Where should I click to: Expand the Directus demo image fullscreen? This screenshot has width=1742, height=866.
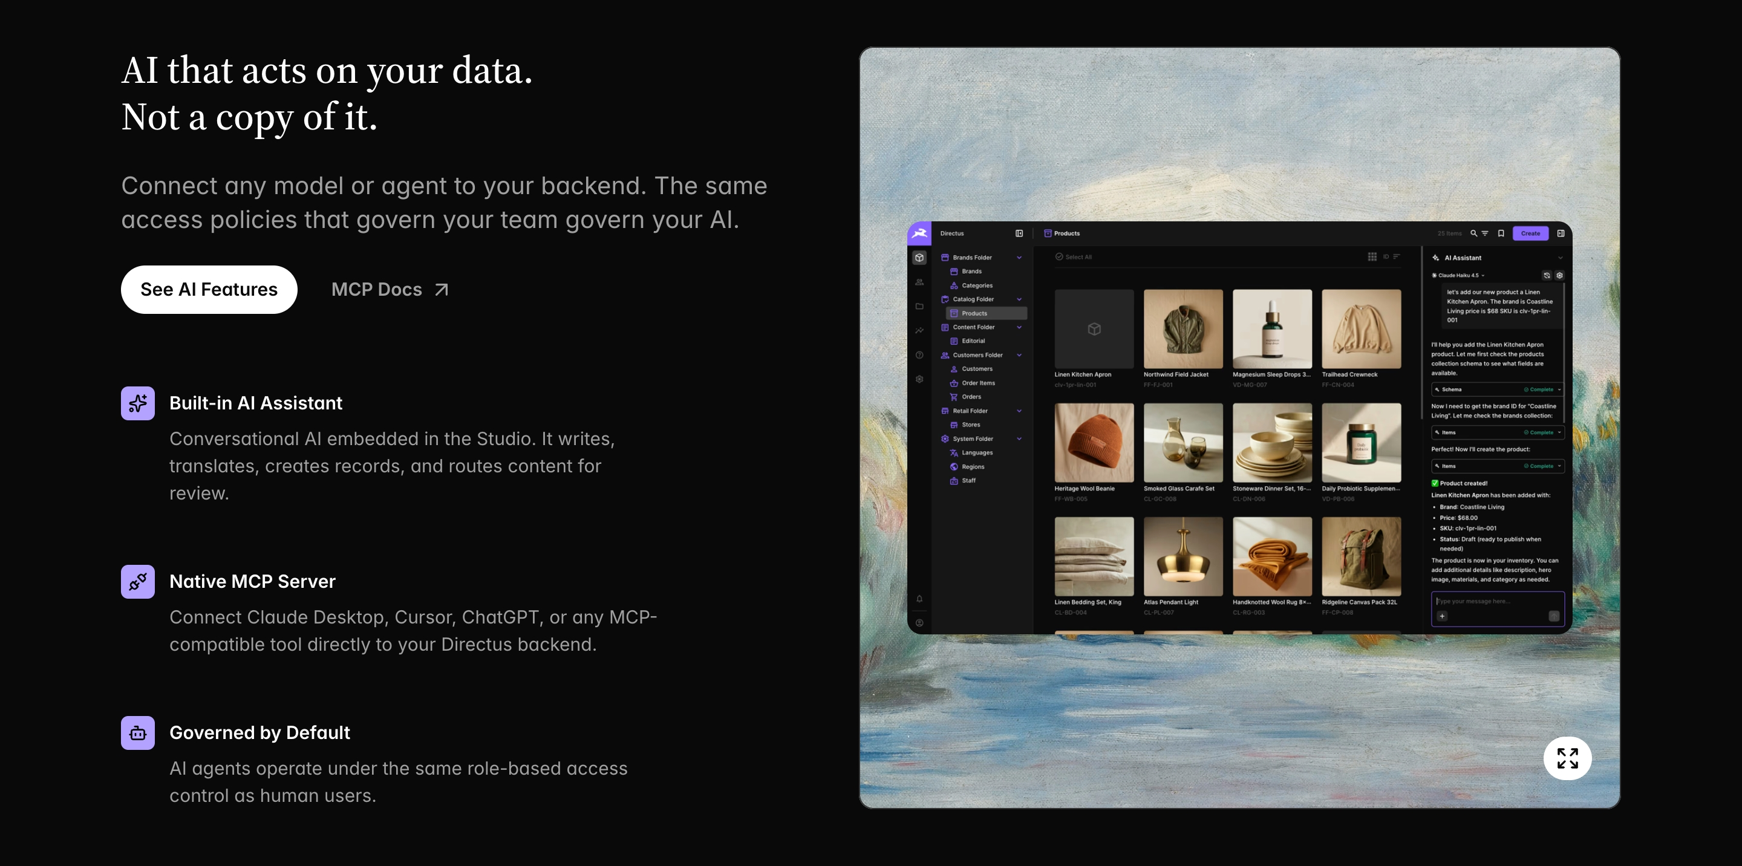1568,758
